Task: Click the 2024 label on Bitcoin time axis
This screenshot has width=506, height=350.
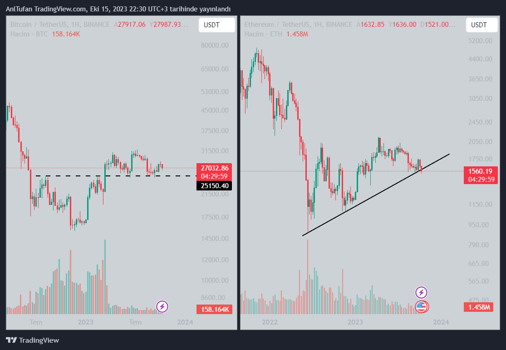Action: 185,322
